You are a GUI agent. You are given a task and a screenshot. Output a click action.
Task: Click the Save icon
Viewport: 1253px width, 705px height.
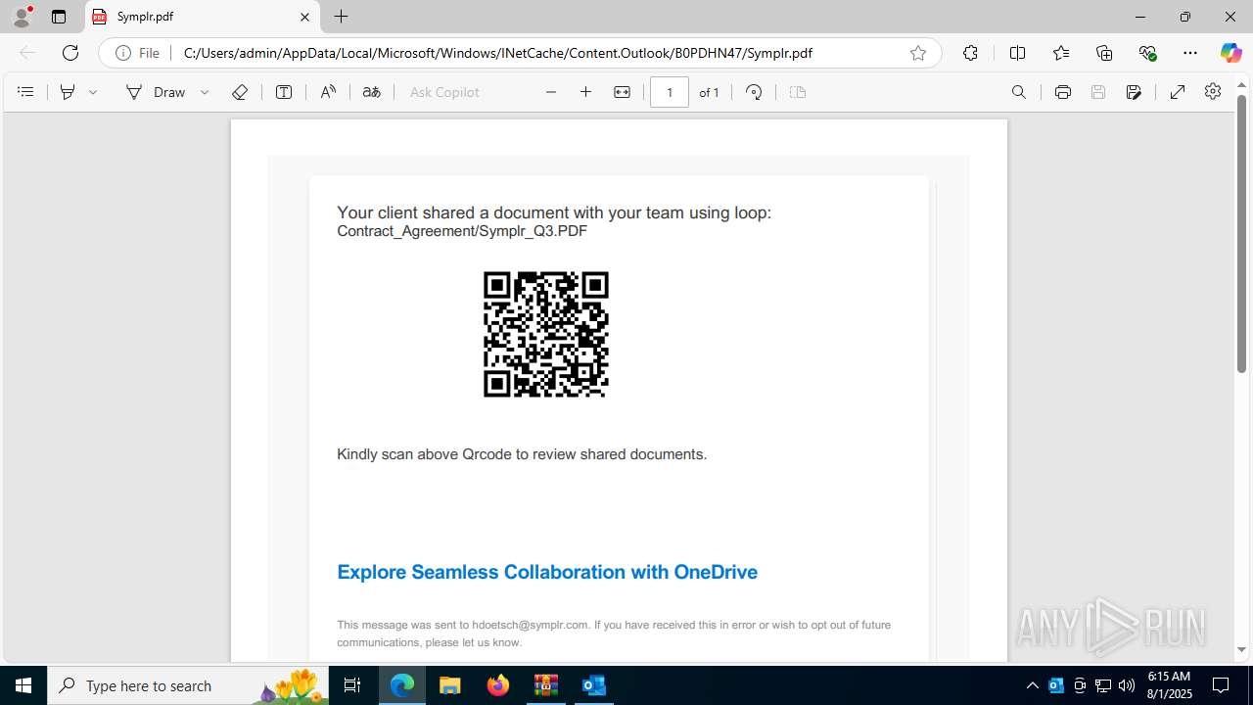pyautogui.click(x=1098, y=92)
